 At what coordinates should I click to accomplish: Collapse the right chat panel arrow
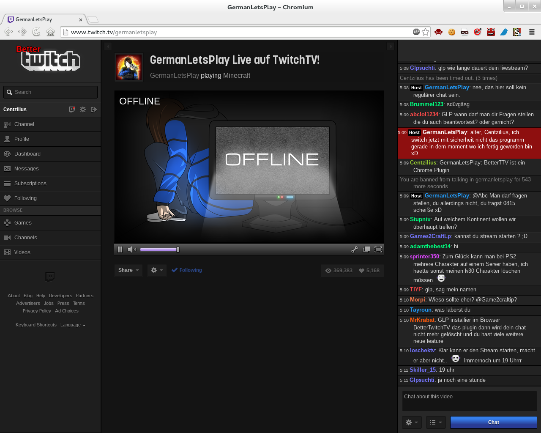point(391,46)
